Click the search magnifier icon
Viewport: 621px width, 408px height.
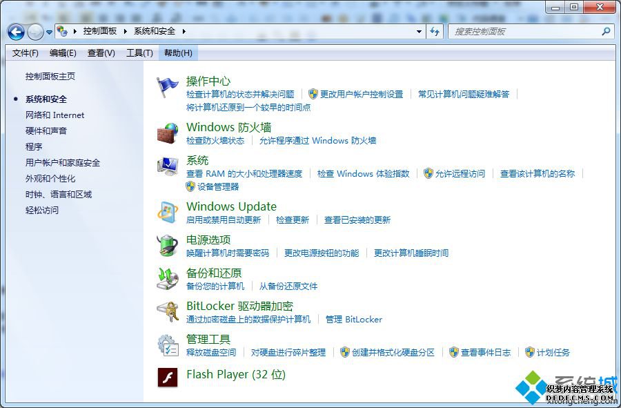click(x=606, y=31)
